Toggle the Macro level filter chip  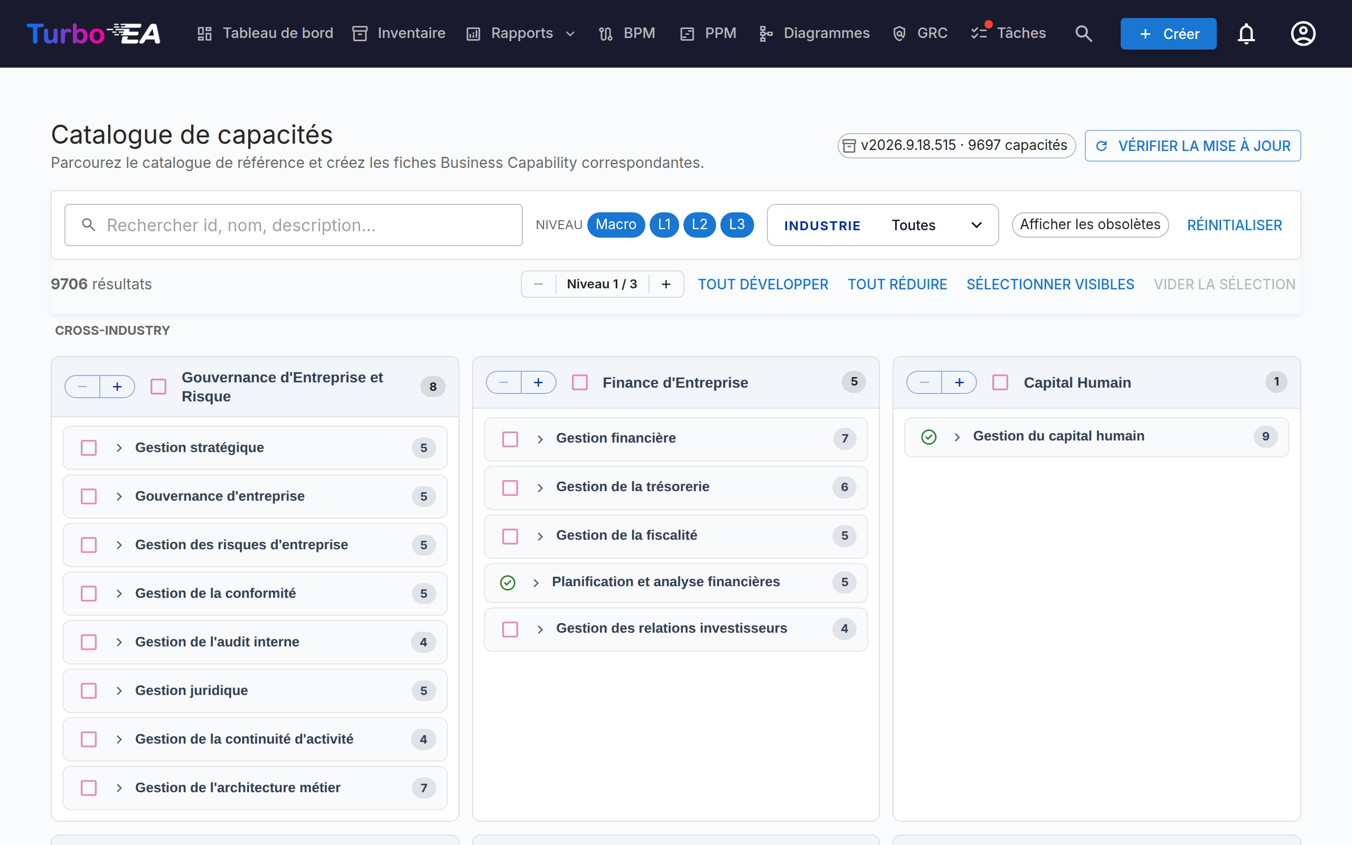tap(616, 224)
